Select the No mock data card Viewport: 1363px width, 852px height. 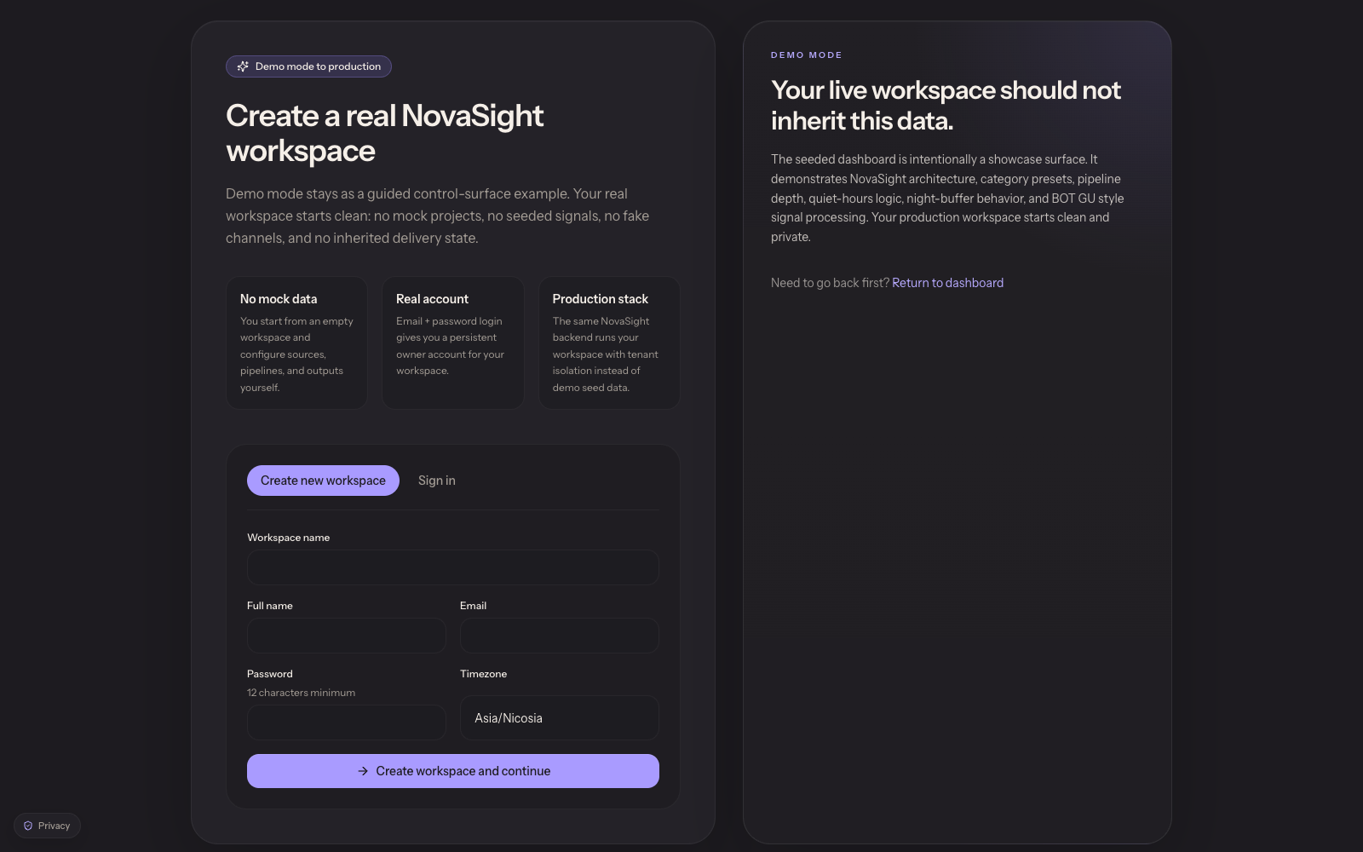(296, 343)
